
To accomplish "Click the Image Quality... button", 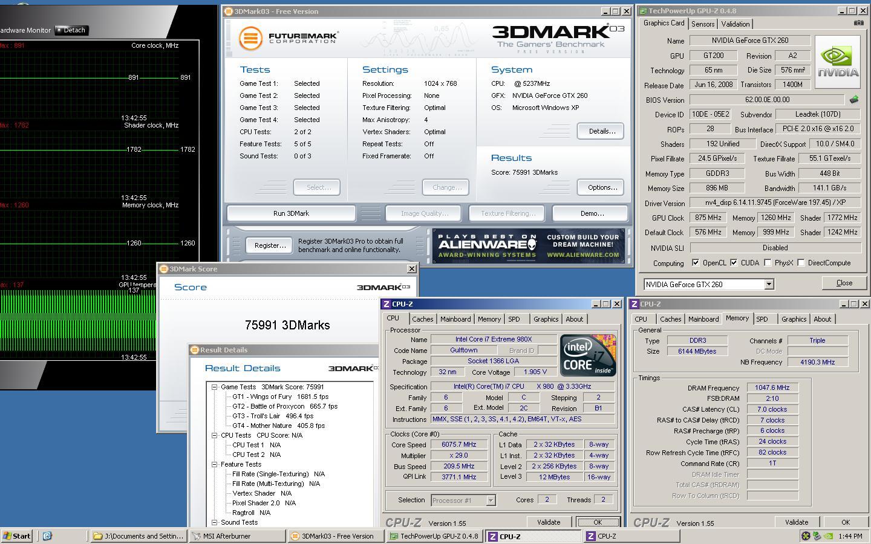I will click(422, 213).
